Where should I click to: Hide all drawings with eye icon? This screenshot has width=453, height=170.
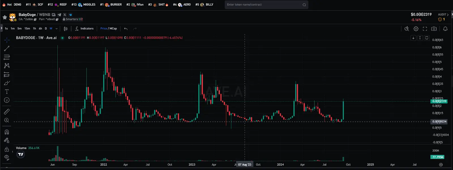point(7,157)
